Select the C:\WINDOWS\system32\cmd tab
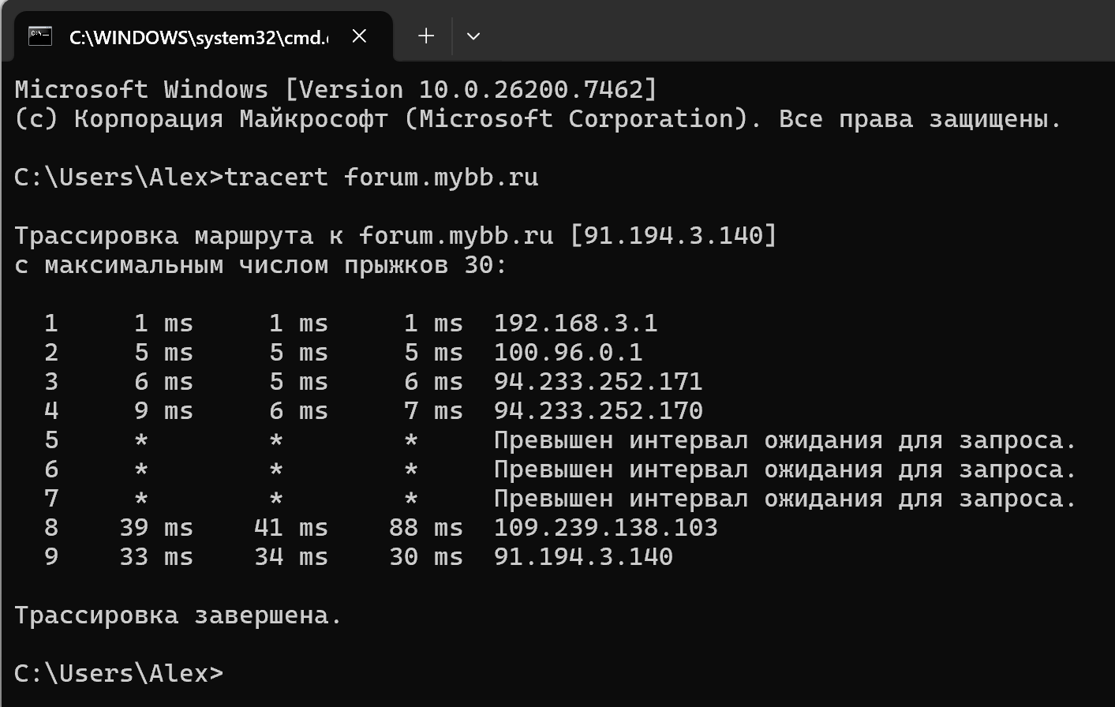Screen dimensions: 1115x707 197,36
